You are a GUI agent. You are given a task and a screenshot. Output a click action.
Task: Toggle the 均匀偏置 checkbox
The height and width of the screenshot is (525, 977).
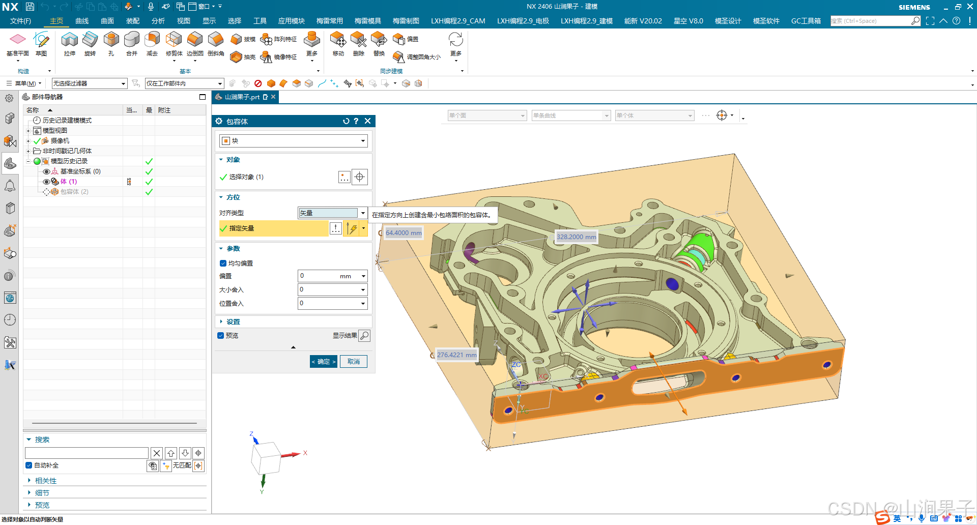tap(223, 264)
